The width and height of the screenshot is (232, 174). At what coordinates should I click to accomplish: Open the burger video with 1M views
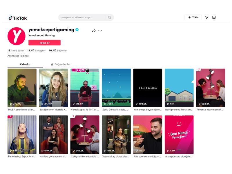(x=148, y=135)
